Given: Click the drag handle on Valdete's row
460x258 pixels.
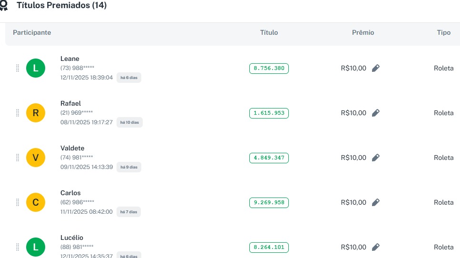Looking at the screenshot, I should point(18,158).
